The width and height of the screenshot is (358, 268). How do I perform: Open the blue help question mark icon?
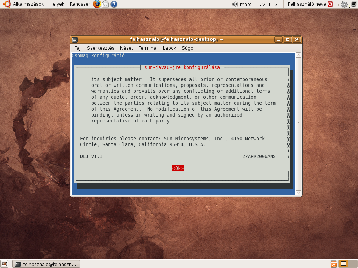tap(114, 4)
